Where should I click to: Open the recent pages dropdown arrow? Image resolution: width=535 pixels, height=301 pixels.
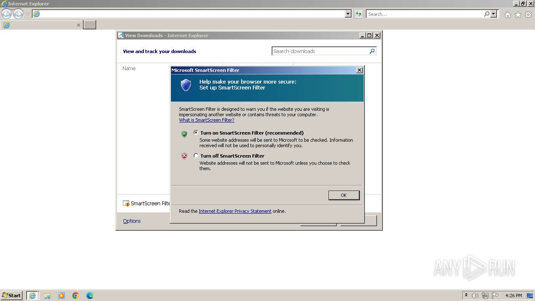tap(27, 14)
